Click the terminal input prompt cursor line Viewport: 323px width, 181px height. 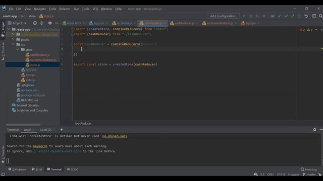point(8,161)
